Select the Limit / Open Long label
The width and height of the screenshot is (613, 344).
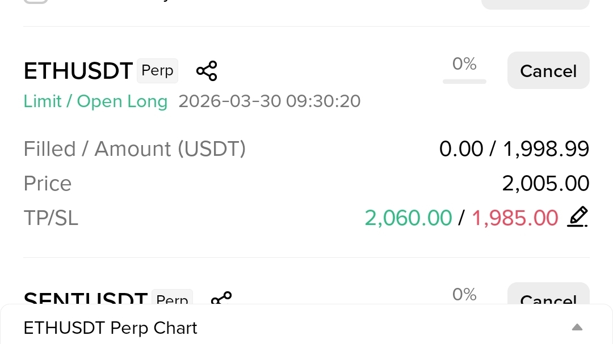(95, 101)
